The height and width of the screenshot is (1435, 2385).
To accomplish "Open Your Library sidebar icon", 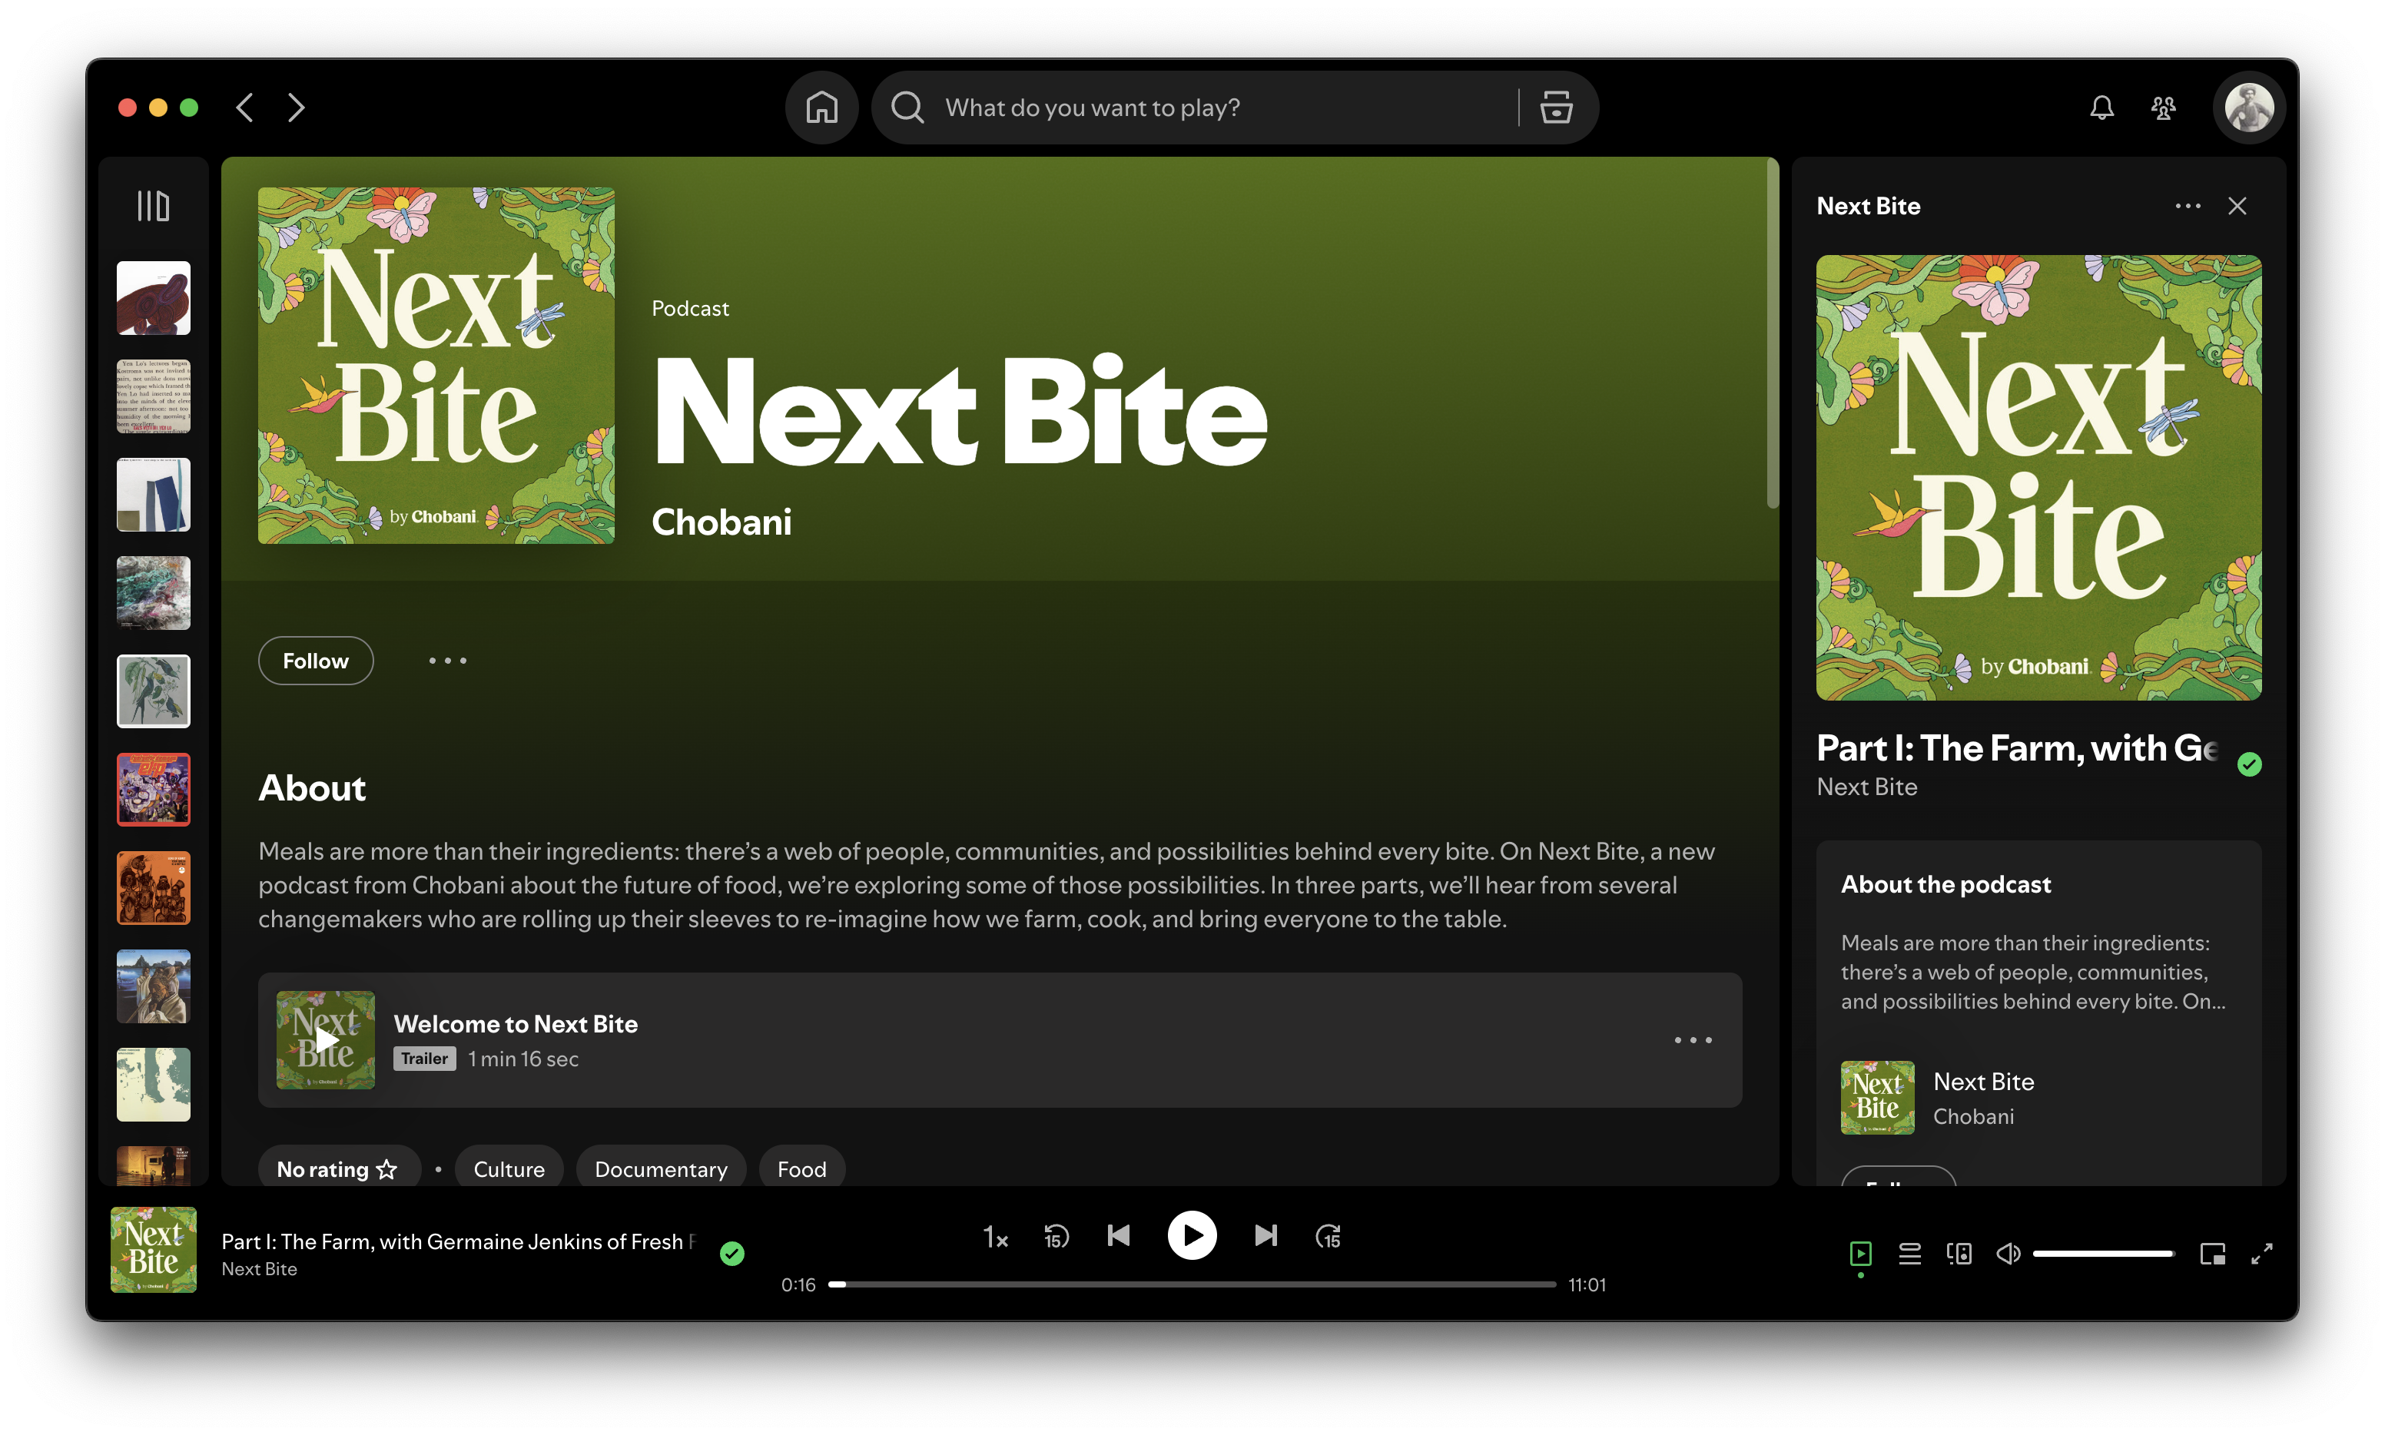I will tap(153, 206).
